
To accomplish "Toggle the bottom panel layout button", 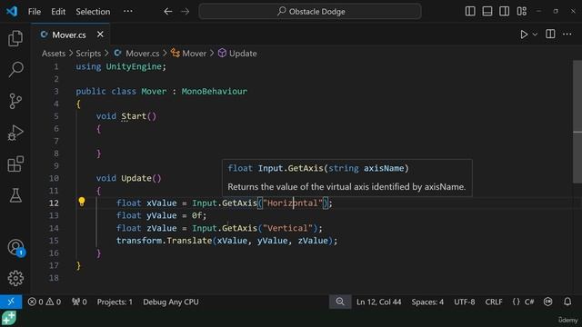I will (x=487, y=12).
